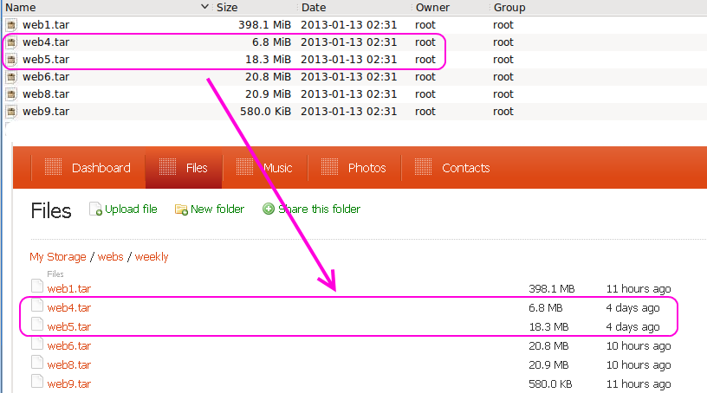Click the New folder link
Screen dimensions: 707x393
click(x=217, y=209)
